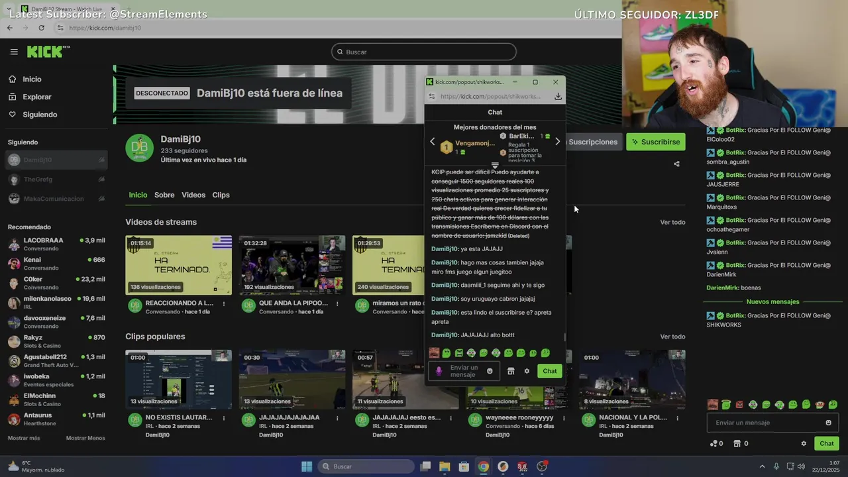Jump to Nuevos mensajes in right chat
Viewport: 848px width, 477px height.
(x=772, y=301)
